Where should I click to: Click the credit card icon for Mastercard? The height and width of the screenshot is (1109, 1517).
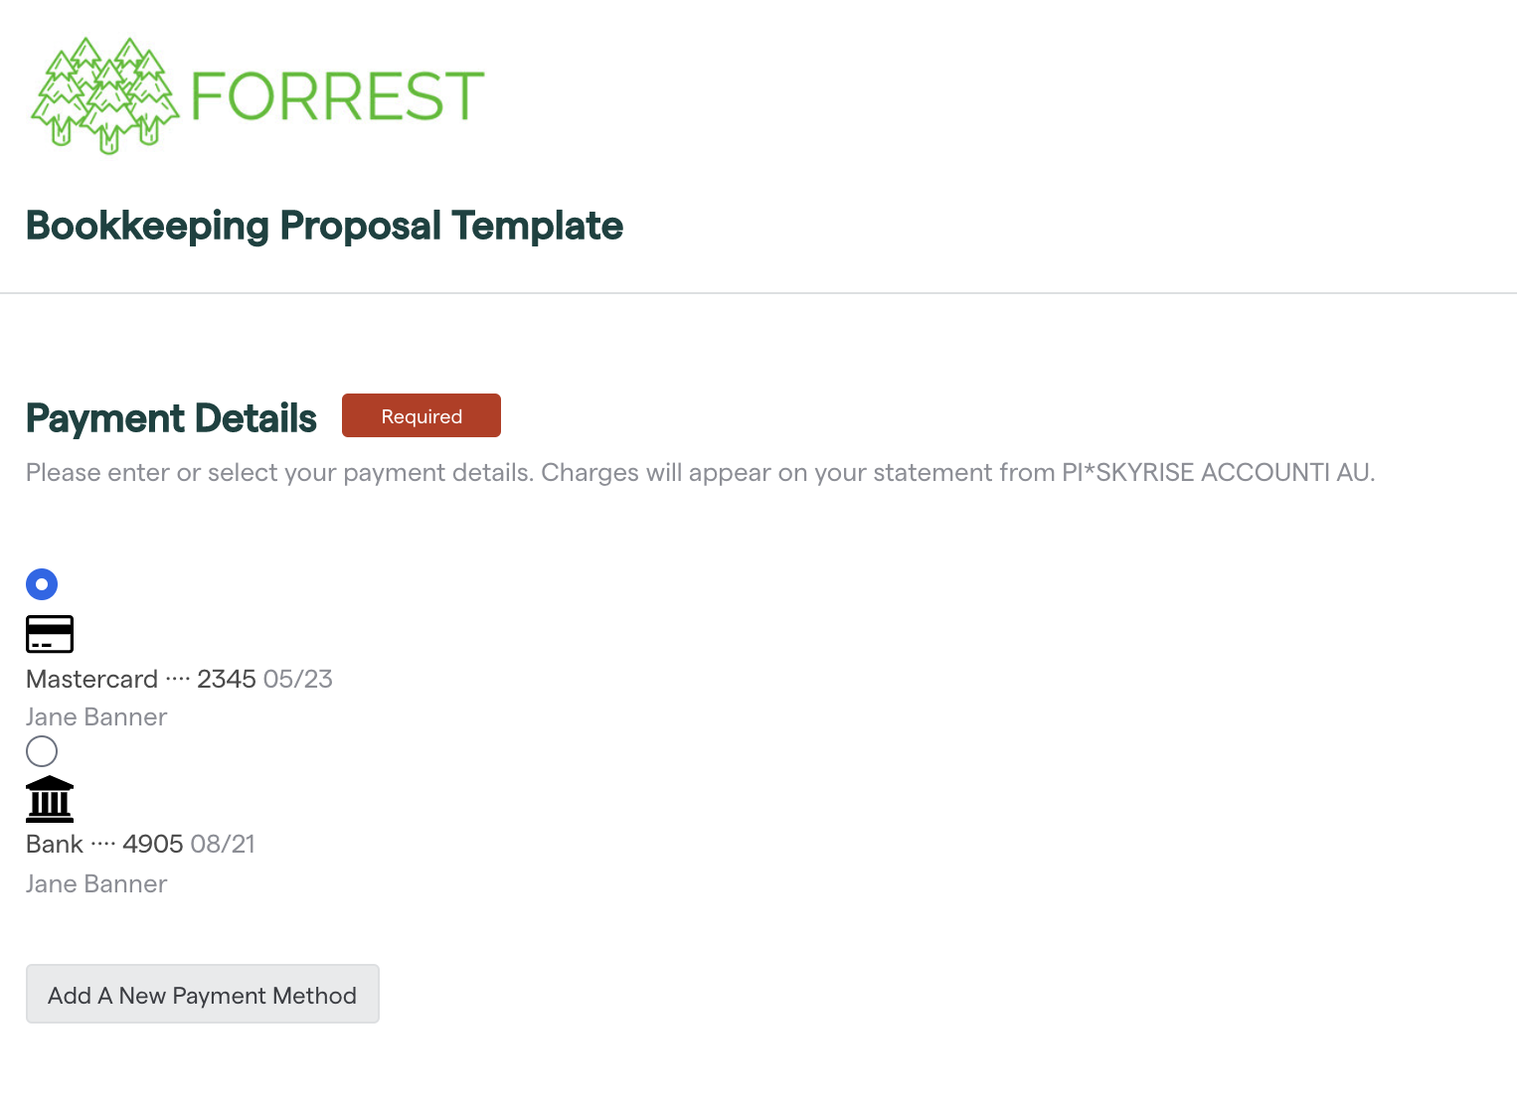[x=50, y=634]
